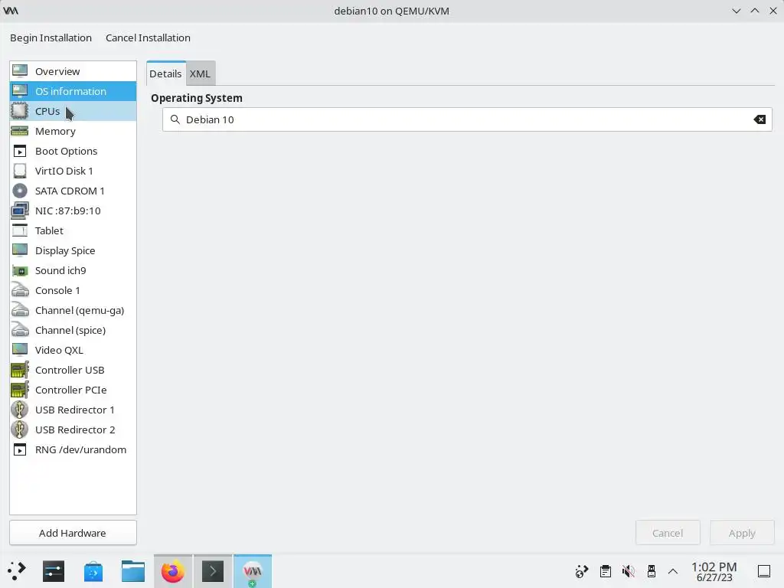Select the Channel (qemu-ga) icon
784x588 pixels.
[x=20, y=310]
